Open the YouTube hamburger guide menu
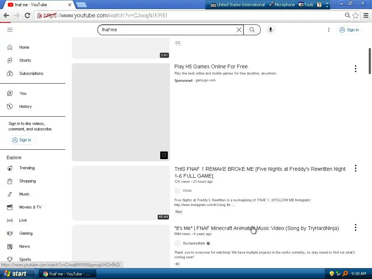Image resolution: width=372 pixels, height=279 pixels. [10, 30]
